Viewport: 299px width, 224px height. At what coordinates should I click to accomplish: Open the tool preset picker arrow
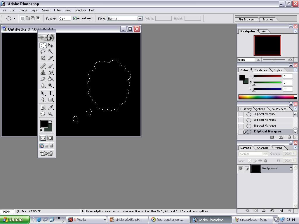14,18
